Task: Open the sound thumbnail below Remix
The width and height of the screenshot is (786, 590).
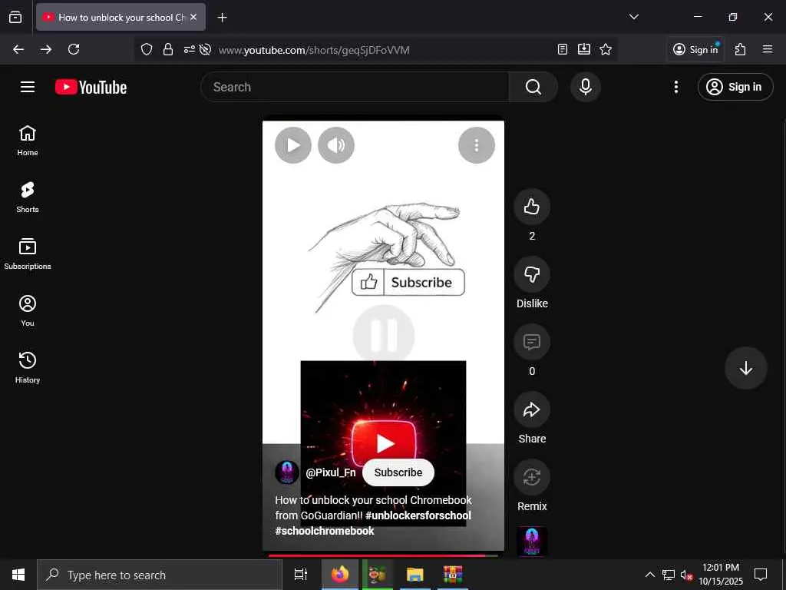Action: tap(532, 542)
